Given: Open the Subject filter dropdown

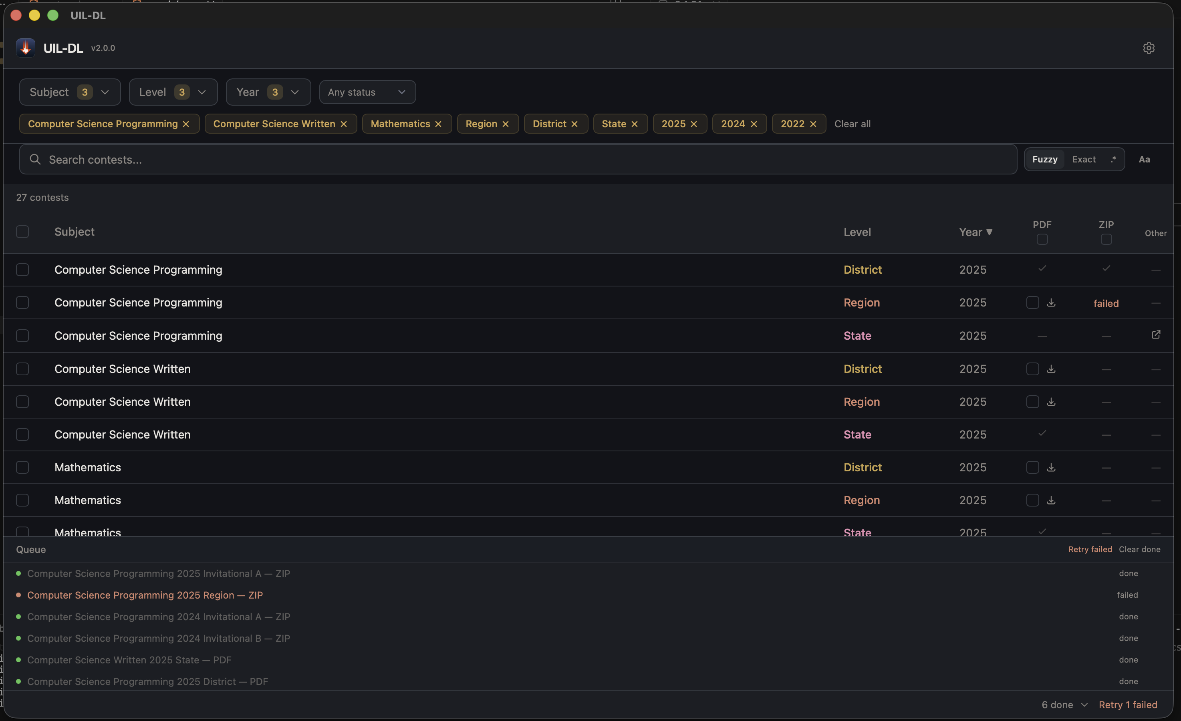Looking at the screenshot, I should pyautogui.click(x=70, y=92).
